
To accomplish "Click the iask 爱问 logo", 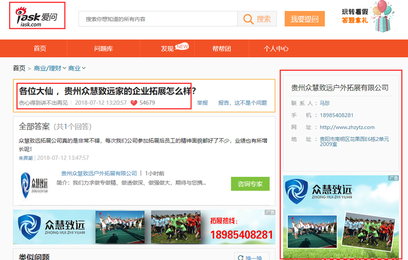I will tap(36, 17).
